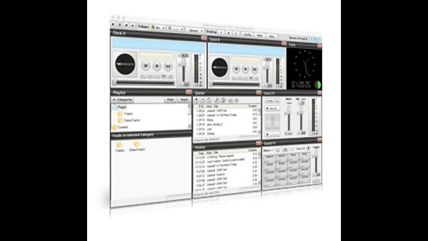Click the Playlist category tree scrollbar down arrow

pos(189,126)
